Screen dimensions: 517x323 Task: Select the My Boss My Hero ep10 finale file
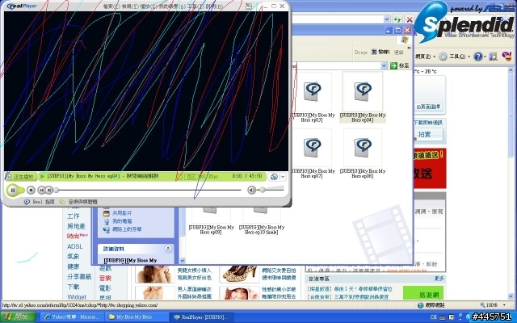click(x=262, y=221)
